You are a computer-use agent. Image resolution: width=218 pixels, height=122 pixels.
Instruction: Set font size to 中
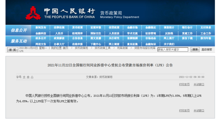click(x=28, y=77)
